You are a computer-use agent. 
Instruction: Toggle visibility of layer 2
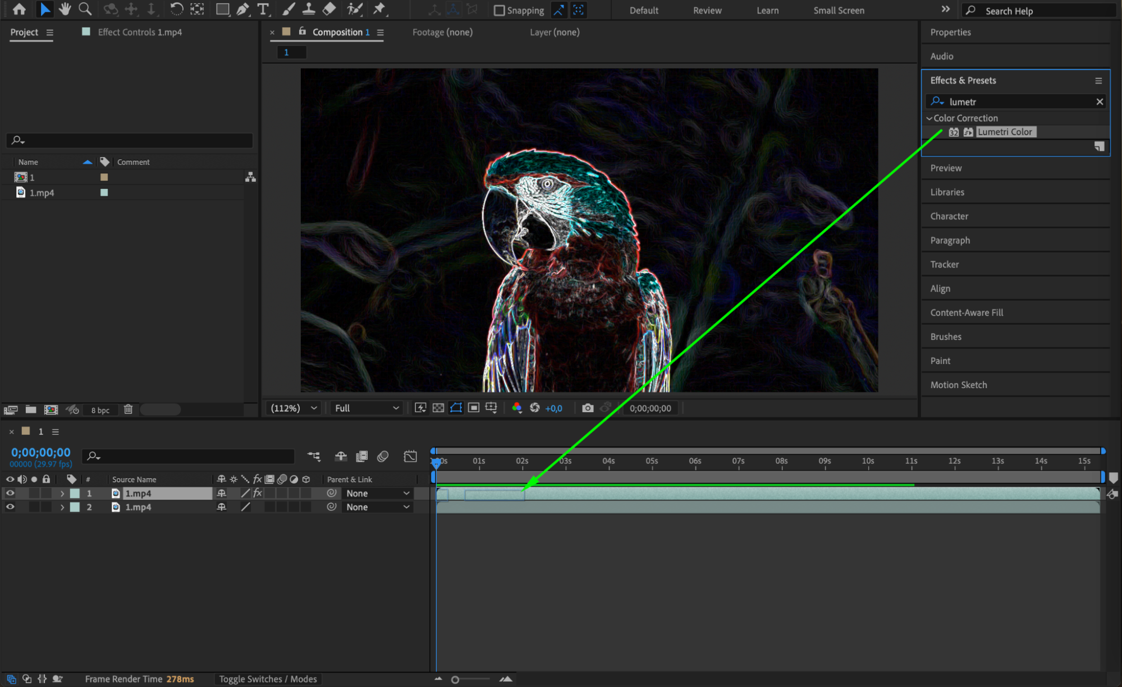[10, 507]
